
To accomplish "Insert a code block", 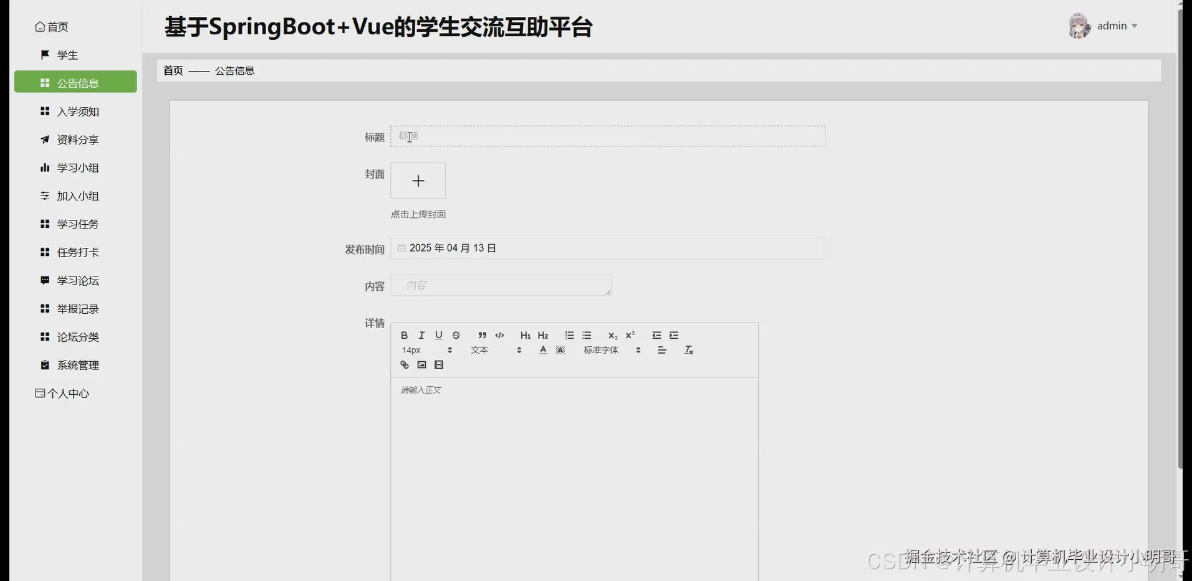I will [499, 335].
